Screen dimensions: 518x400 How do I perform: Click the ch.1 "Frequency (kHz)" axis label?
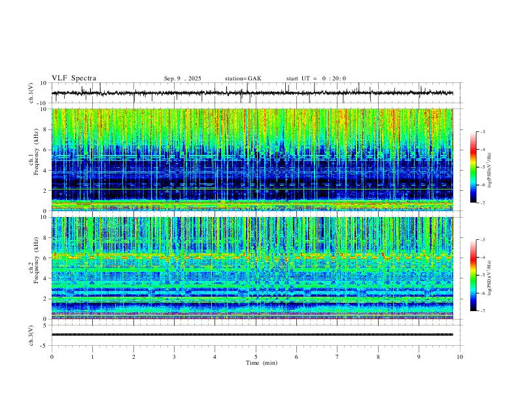point(36,152)
